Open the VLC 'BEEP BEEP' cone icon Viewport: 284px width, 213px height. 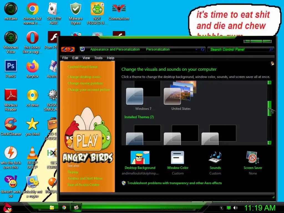(32, 158)
